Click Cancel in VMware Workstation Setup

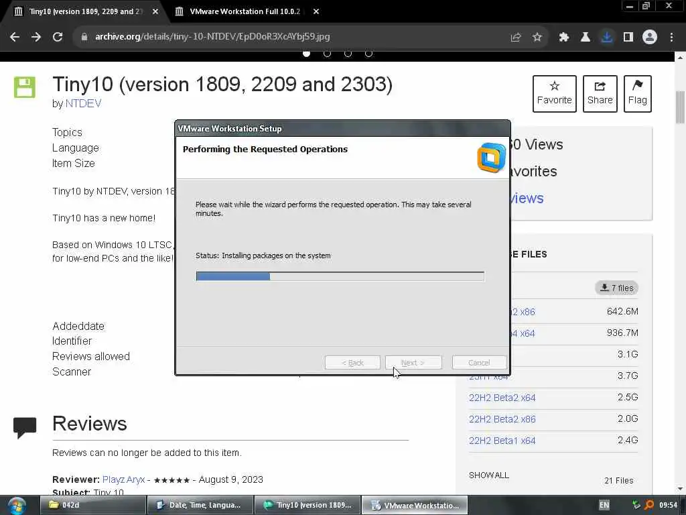click(x=479, y=363)
